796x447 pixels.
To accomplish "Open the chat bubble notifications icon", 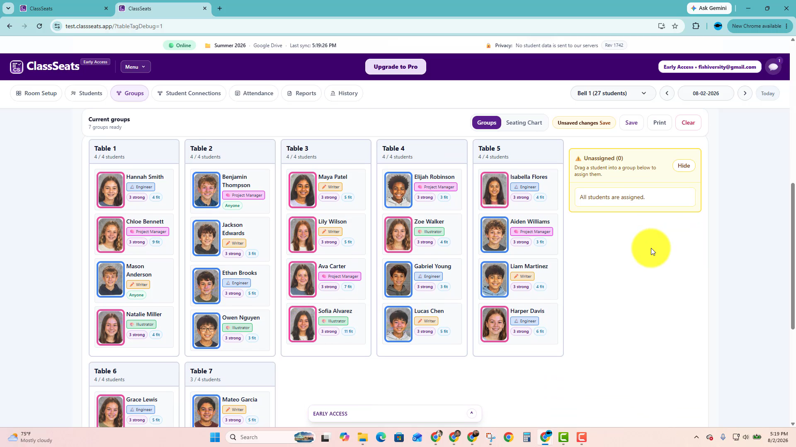I will (x=773, y=67).
